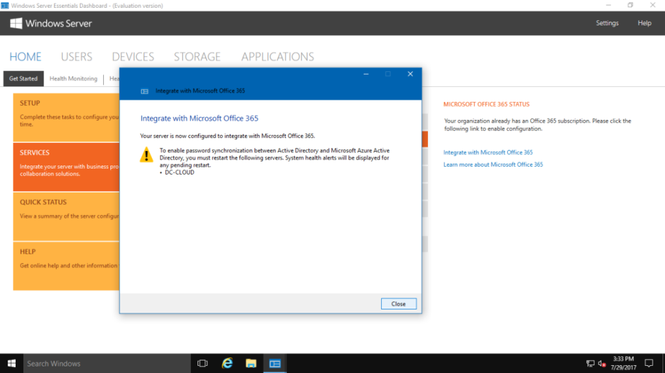This screenshot has height=373, width=665.
Task: Open the HOME tab
Action: click(25, 57)
